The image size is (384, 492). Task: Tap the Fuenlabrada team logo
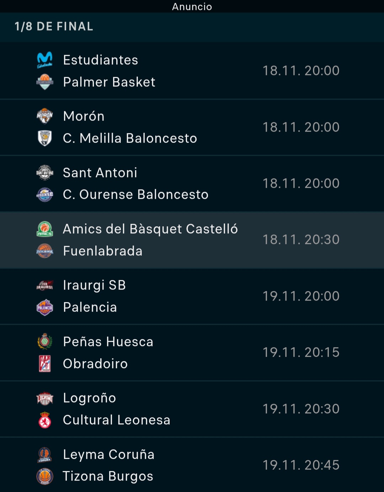[x=45, y=251]
